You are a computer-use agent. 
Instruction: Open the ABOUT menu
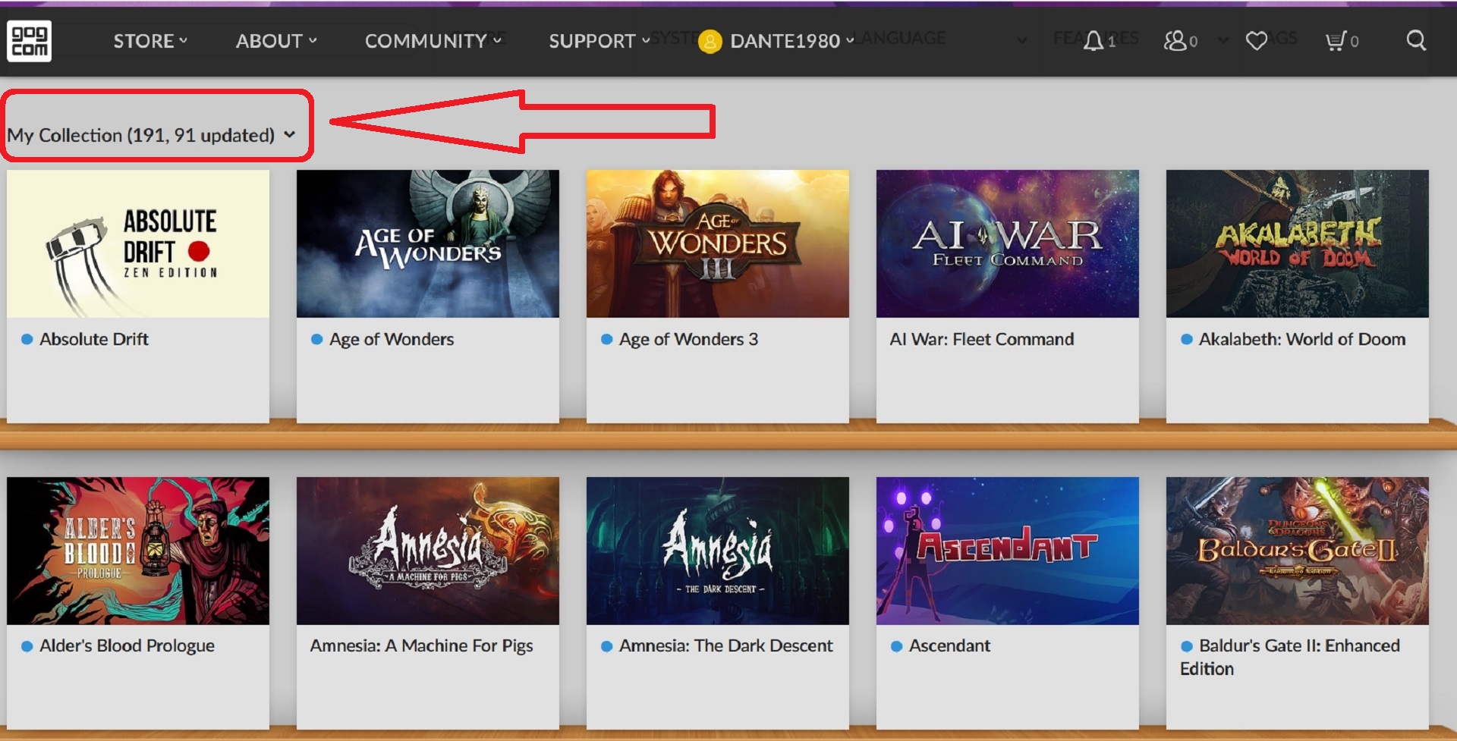click(276, 41)
